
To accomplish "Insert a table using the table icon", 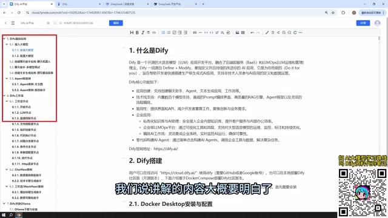I will tap(243, 33).
